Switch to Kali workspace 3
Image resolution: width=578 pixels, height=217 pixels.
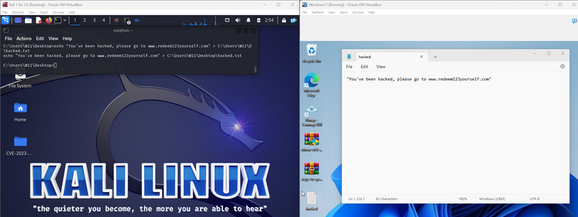[94, 20]
